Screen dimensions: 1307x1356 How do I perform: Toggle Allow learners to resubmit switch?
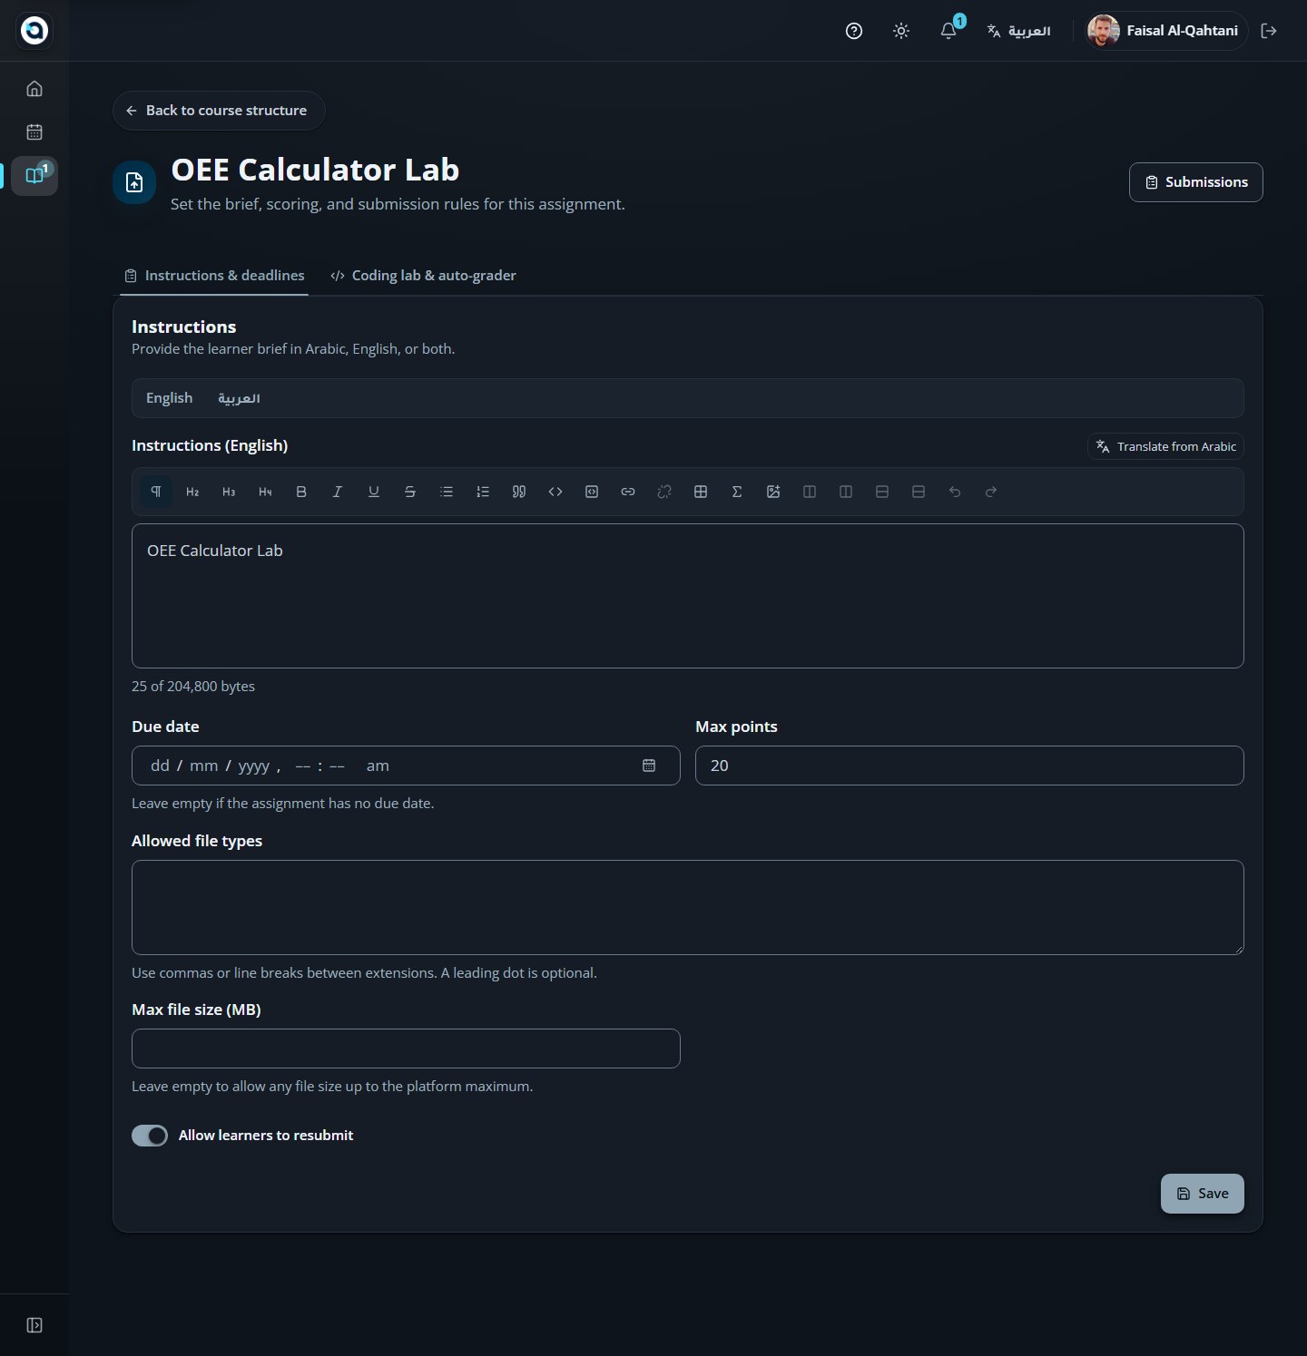click(150, 1136)
